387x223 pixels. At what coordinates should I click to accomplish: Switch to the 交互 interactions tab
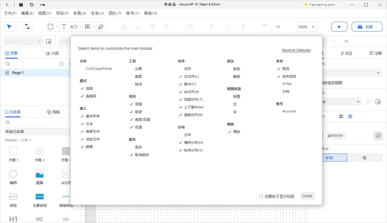tap(346, 53)
